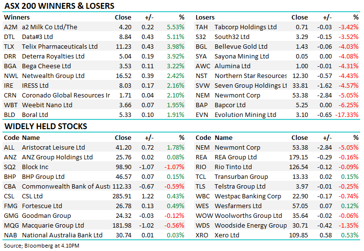Open the Macquarie Group Ltd name
The height and width of the screenshot is (251, 364).
pyautogui.click(x=53, y=226)
